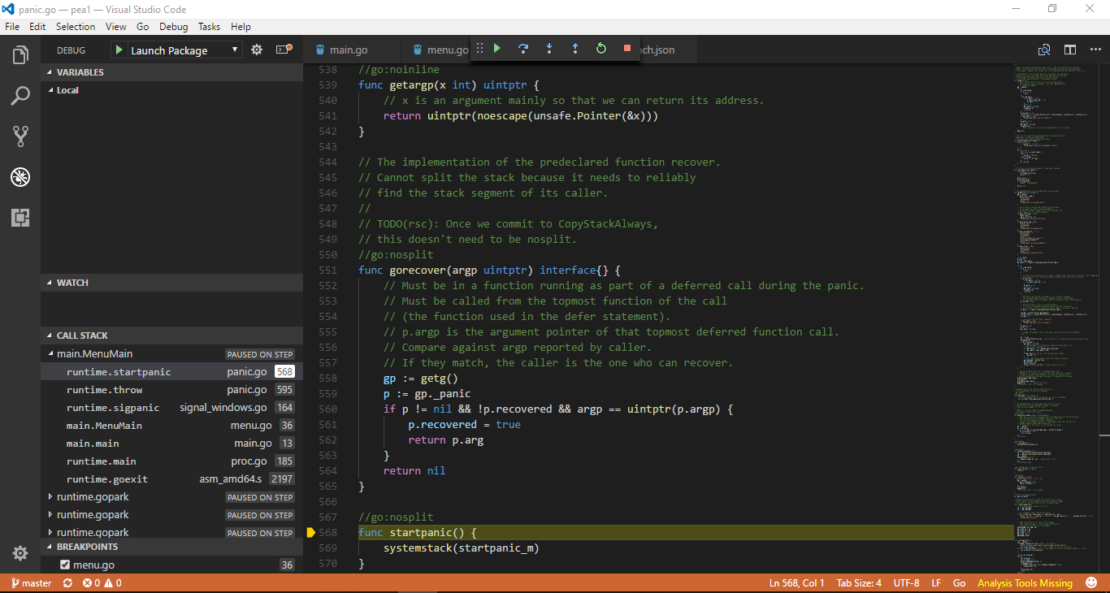Open the Search view
This screenshot has width=1110, height=593.
(x=20, y=96)
